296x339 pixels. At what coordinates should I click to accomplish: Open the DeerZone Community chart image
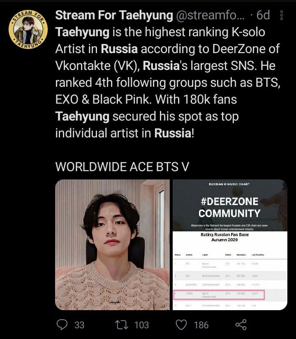pyautogui.click(x=230, y=244)
